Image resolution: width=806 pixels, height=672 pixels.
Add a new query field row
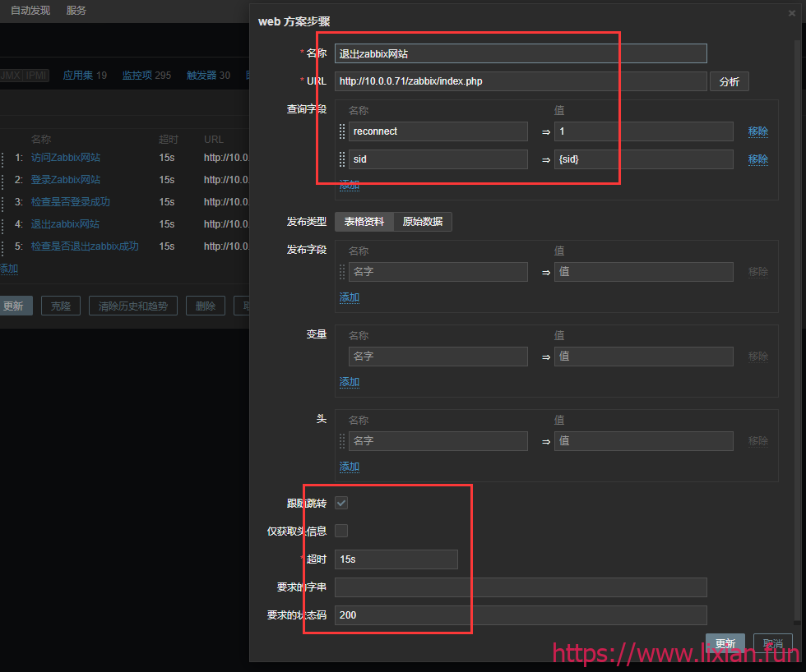coord(350,185)
